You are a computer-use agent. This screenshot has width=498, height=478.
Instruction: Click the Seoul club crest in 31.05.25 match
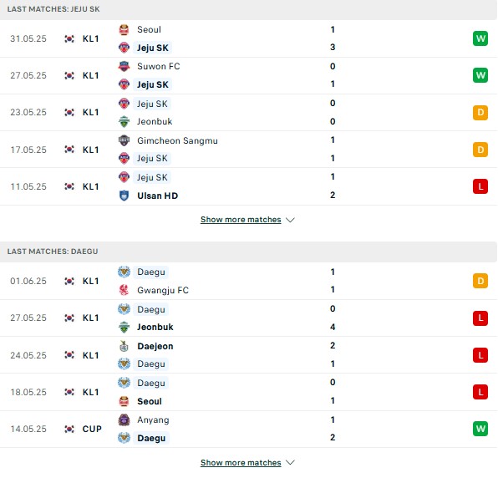coord(124,29)
